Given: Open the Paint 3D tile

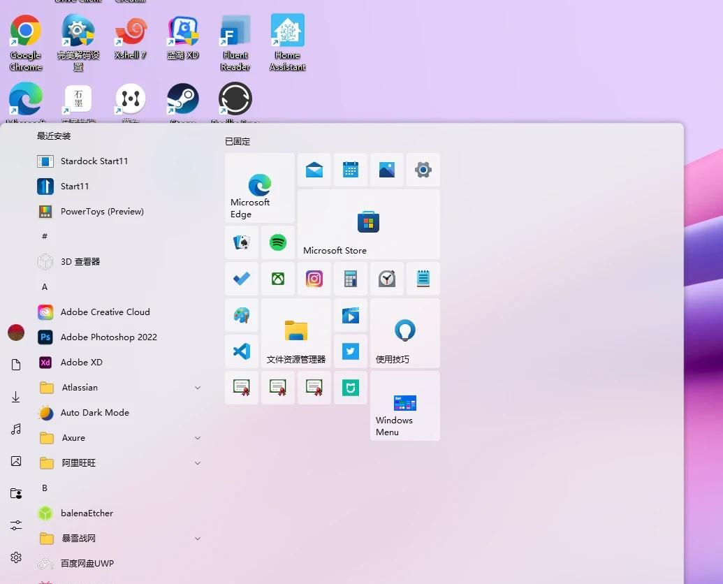Looking at the screenshot, I should (242, 315).
